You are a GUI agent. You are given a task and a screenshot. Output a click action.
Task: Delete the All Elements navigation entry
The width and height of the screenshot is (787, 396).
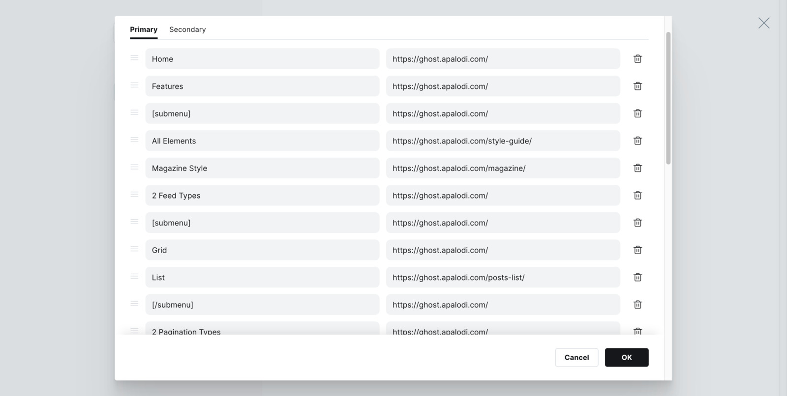coord(637,141)
